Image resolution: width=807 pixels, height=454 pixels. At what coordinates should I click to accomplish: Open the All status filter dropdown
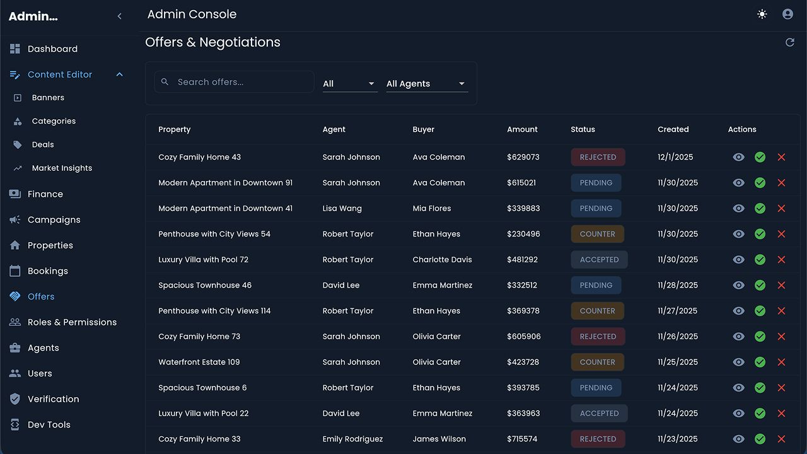349,84
